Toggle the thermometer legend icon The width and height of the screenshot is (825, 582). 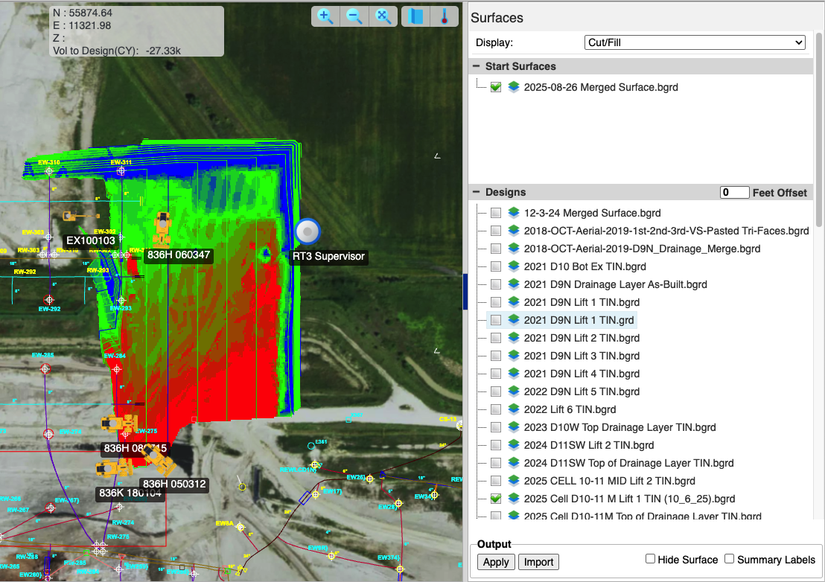pos(445,16)
